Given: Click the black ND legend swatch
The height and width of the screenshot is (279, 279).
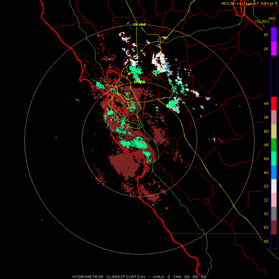Looking at the screenshot, I should (274, 241).
